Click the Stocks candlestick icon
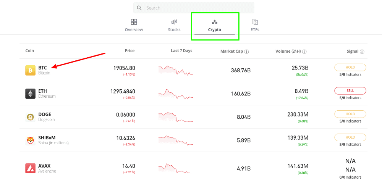382x184 pixels. coord(174,22)
